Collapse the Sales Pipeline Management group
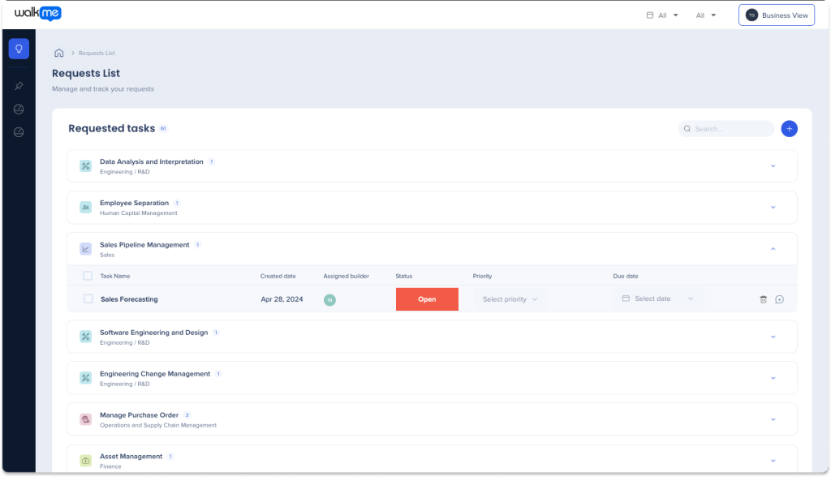Screen dimensions: 831x477 [773, 249]
